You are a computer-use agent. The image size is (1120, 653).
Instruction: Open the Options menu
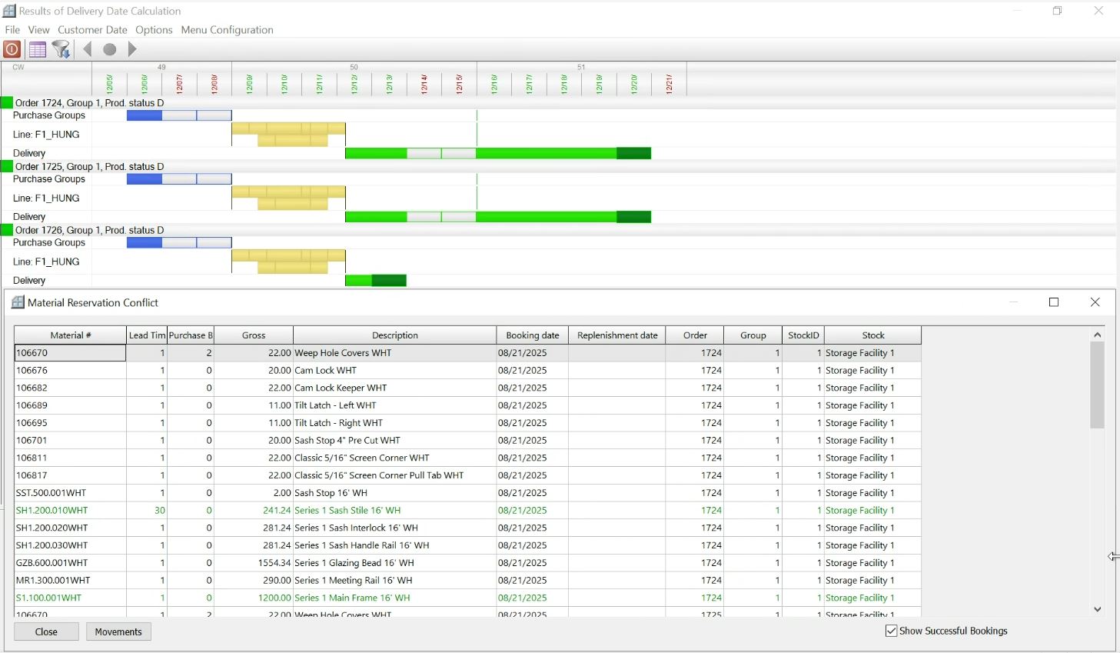pyautogui.click(x=154, y=29)
